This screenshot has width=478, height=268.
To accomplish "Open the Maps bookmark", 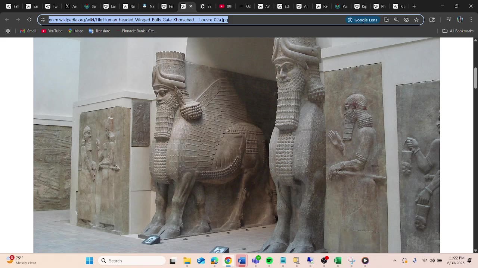I will click(x=75, y=31).
